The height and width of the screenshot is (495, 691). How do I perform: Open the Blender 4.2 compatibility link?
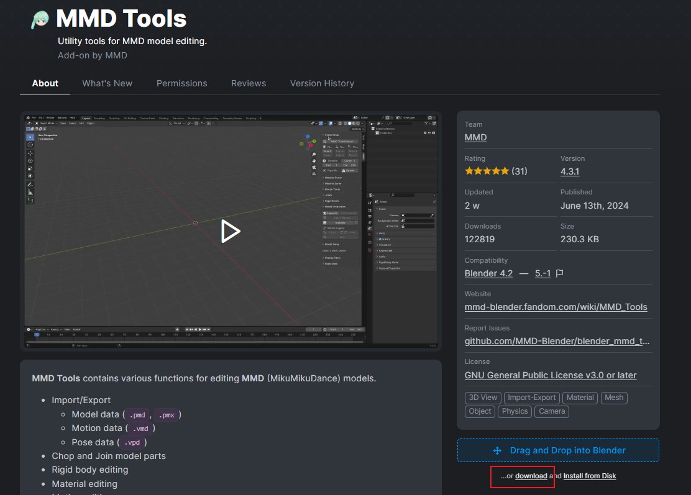point(488,273)
